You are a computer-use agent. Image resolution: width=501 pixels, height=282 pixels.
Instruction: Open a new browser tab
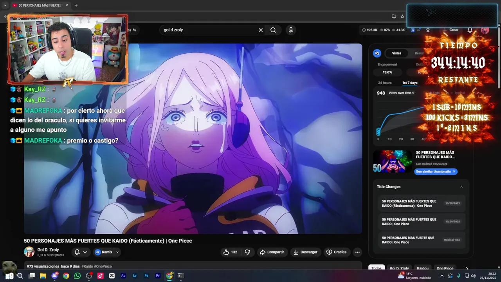[76, 5]
